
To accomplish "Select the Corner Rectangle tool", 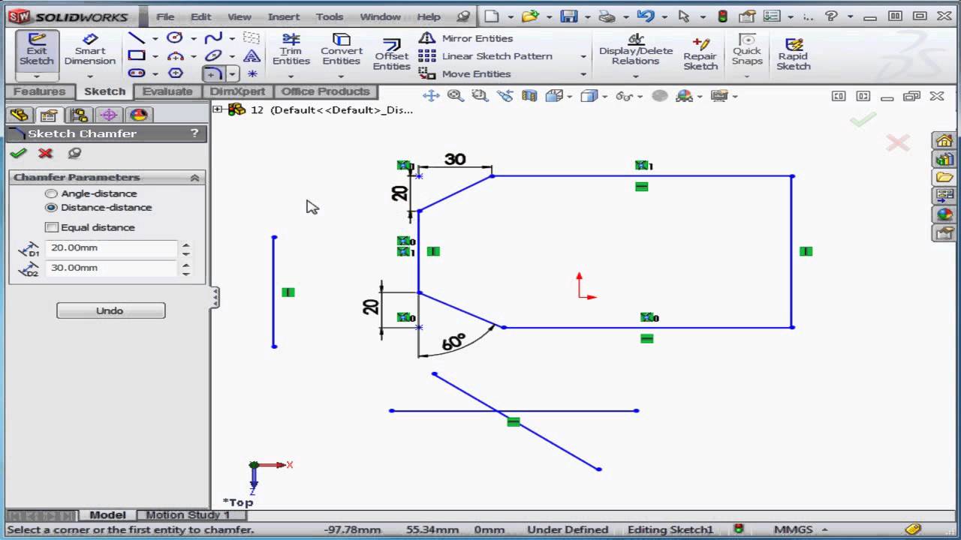I will click(136, 55).
